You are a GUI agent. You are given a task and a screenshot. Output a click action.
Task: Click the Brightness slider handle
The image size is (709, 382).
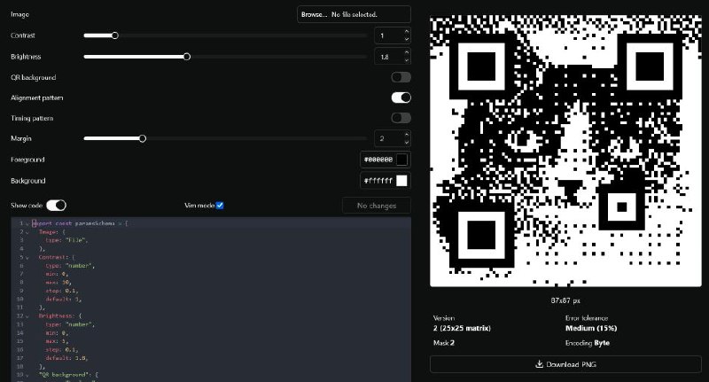point(186,57)
